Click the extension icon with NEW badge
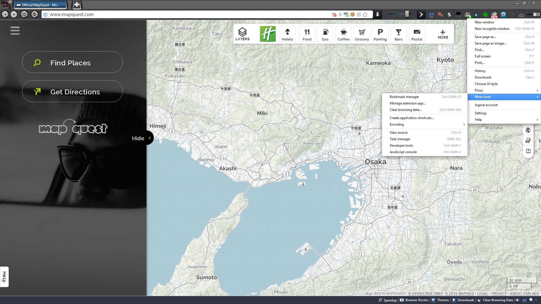541x304 pixels. coord(494,15)
